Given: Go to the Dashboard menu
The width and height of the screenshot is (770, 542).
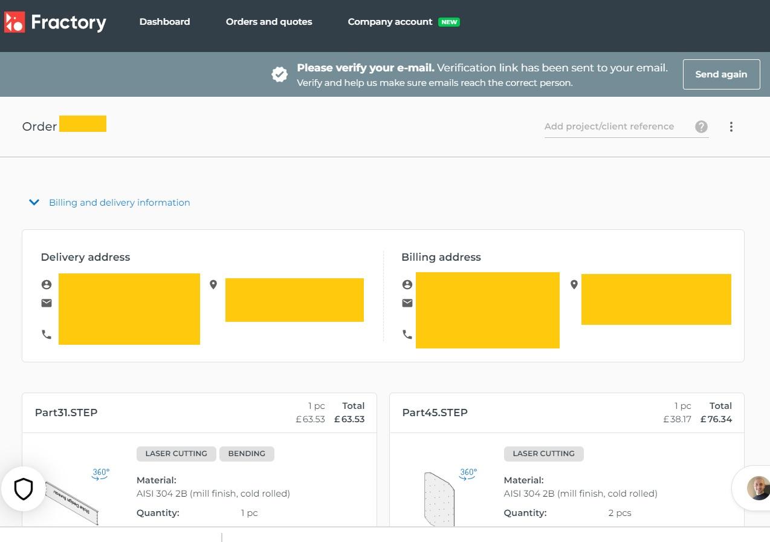Looking at the screenshot, I should click(164, 22).
